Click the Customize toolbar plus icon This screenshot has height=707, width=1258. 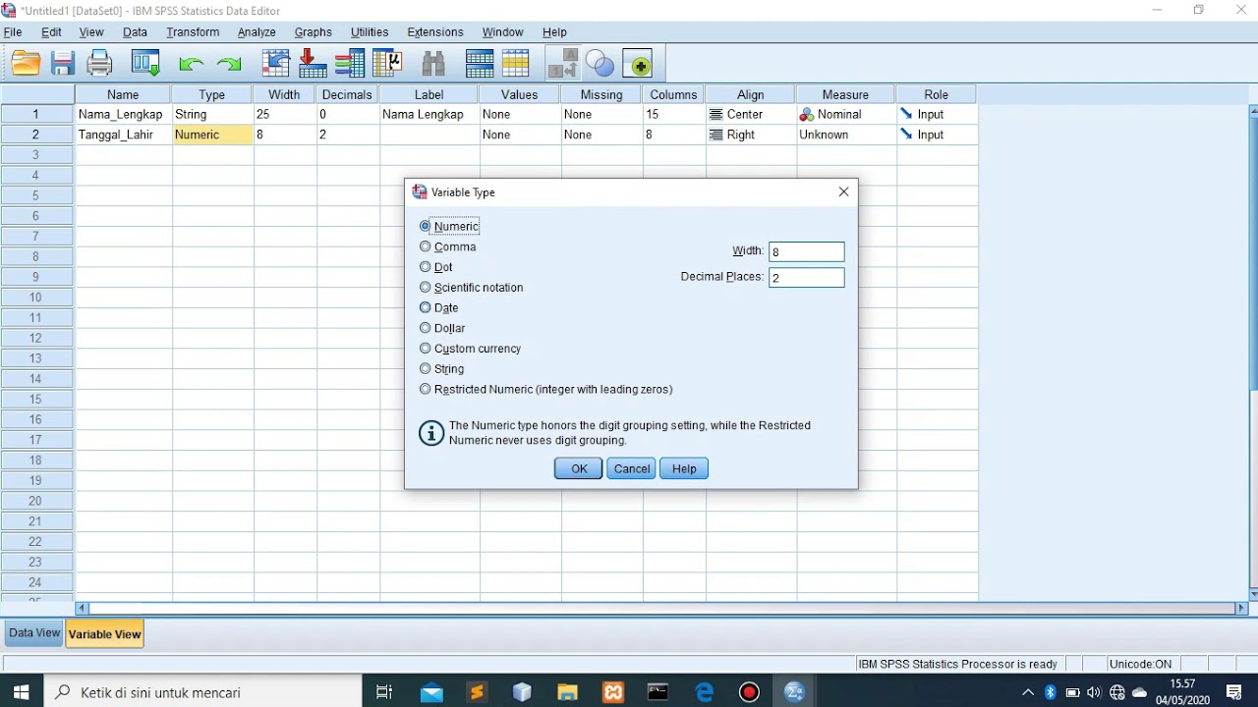click(x=637, y=64)
